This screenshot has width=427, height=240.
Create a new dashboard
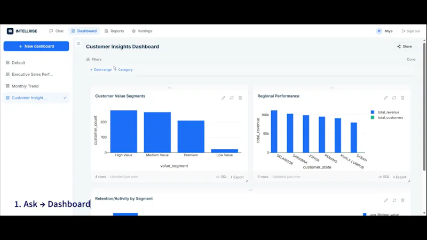pyautogui.click(x=36, y=46)
